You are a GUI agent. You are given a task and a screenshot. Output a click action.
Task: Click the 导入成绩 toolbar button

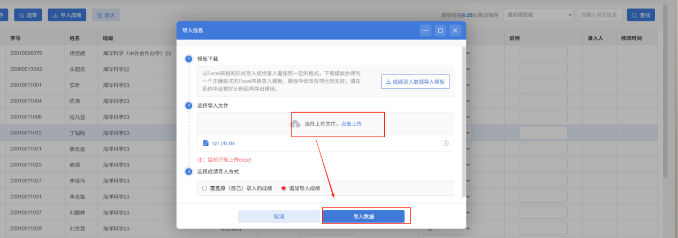[67, 15]
